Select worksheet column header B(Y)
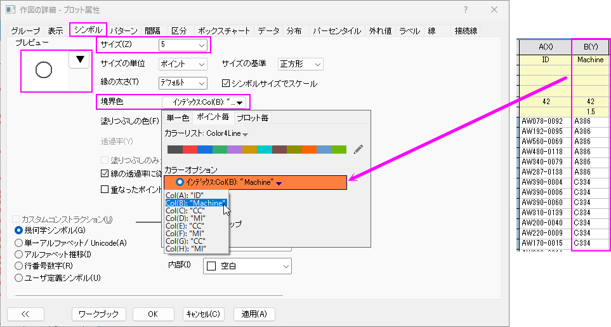 point(591,47)
